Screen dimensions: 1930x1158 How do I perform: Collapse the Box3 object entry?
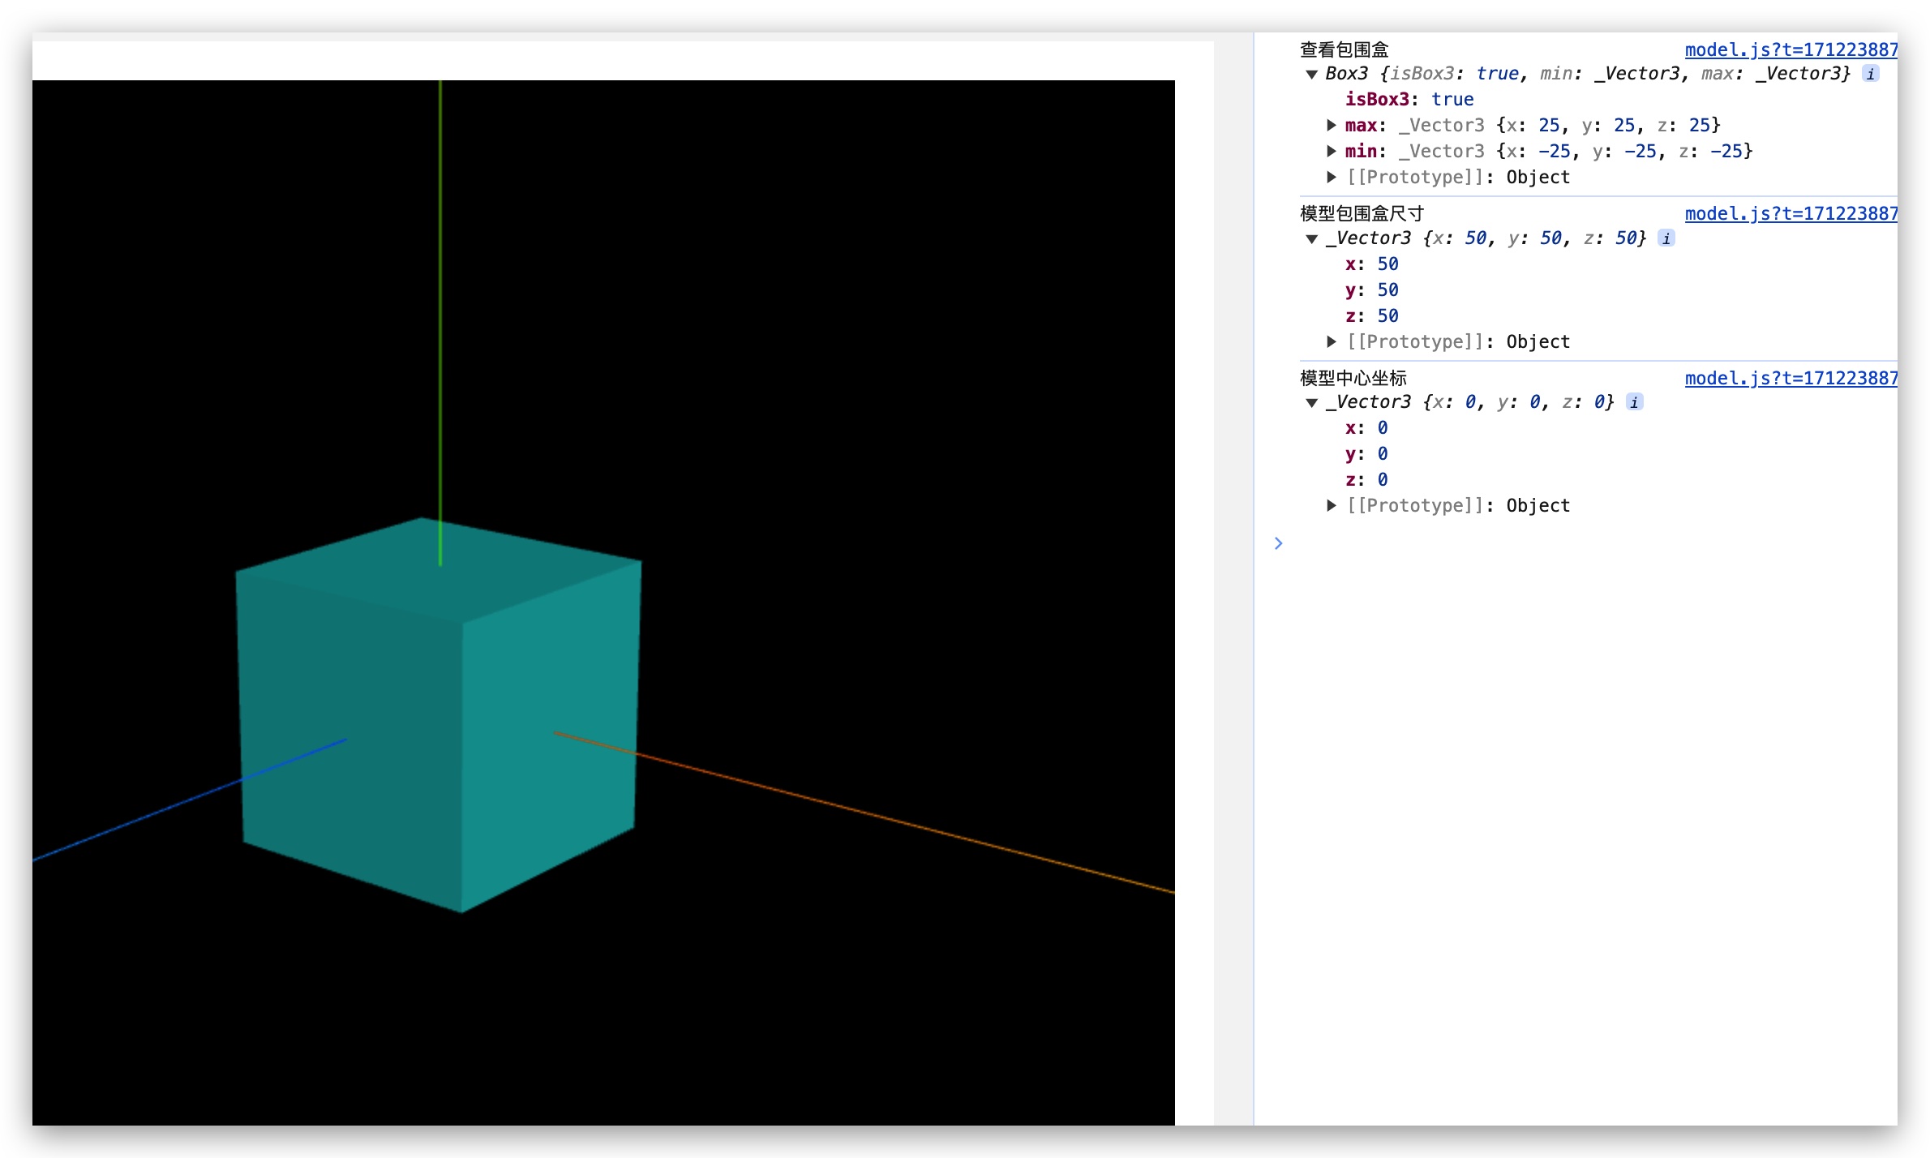1311,75
